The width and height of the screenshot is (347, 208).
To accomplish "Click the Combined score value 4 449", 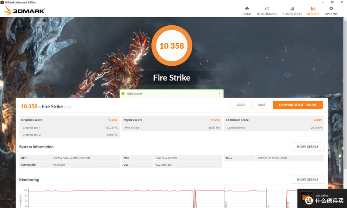I will (x=317, y=120).
